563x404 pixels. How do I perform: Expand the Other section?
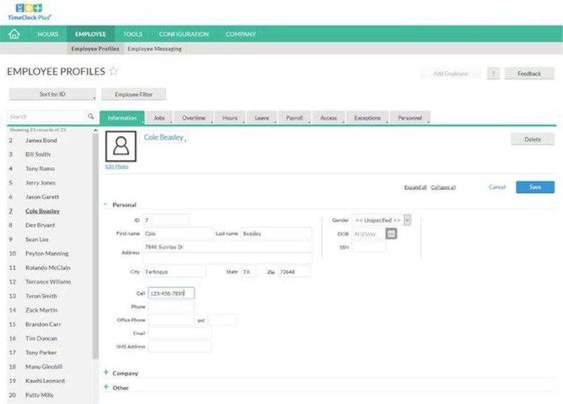106,388
